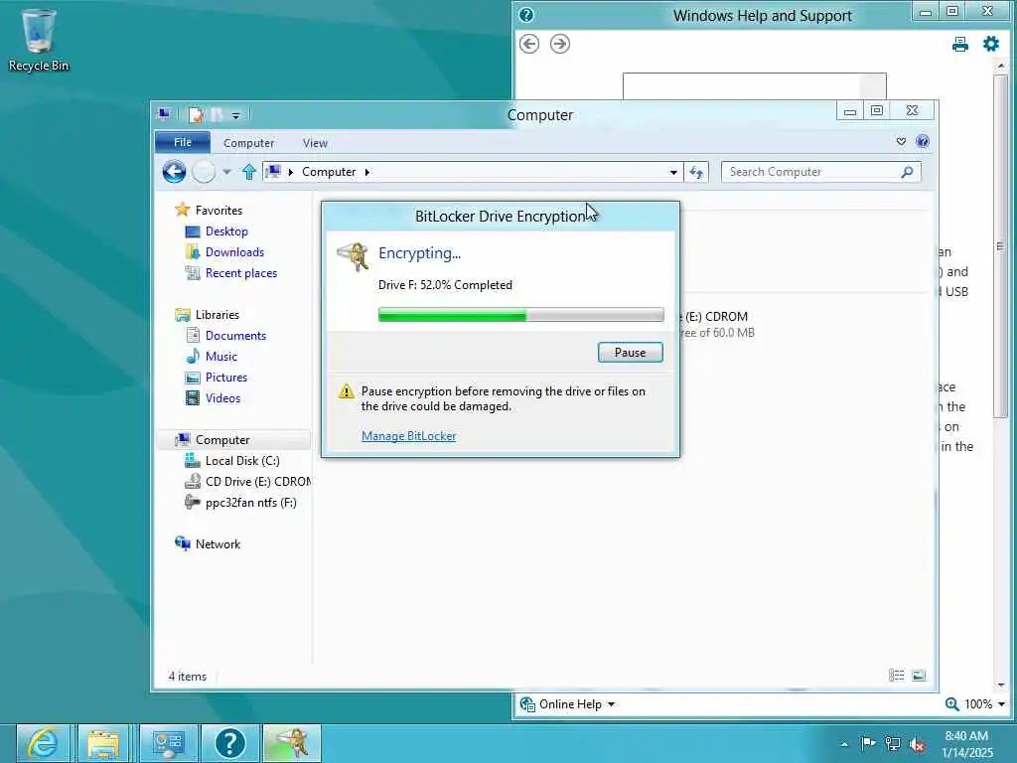Click the muted volume tray icon
1017x763 pixels.
click(917, 744)
